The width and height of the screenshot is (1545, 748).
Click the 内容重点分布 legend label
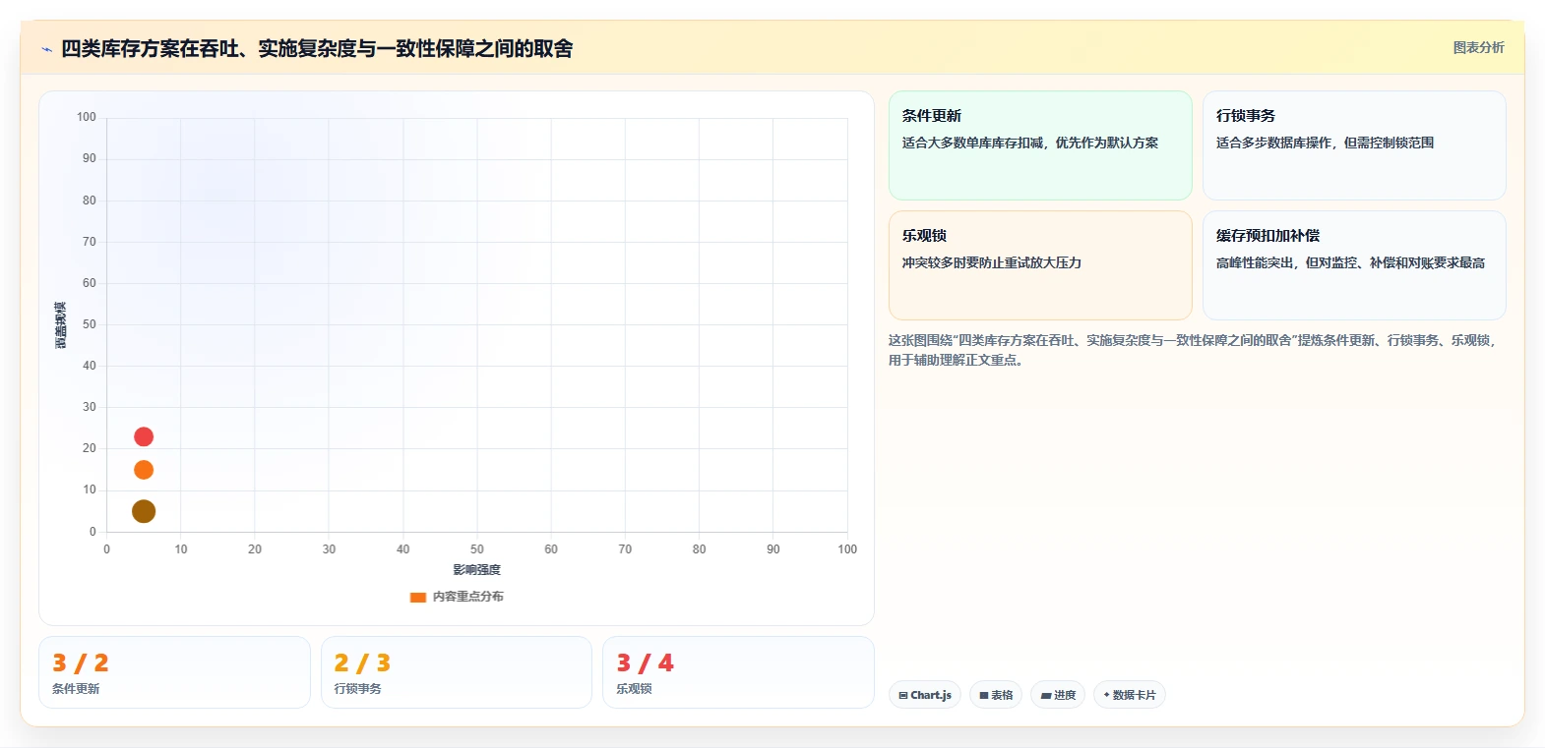pyautogui.click(x=468, y=597)
